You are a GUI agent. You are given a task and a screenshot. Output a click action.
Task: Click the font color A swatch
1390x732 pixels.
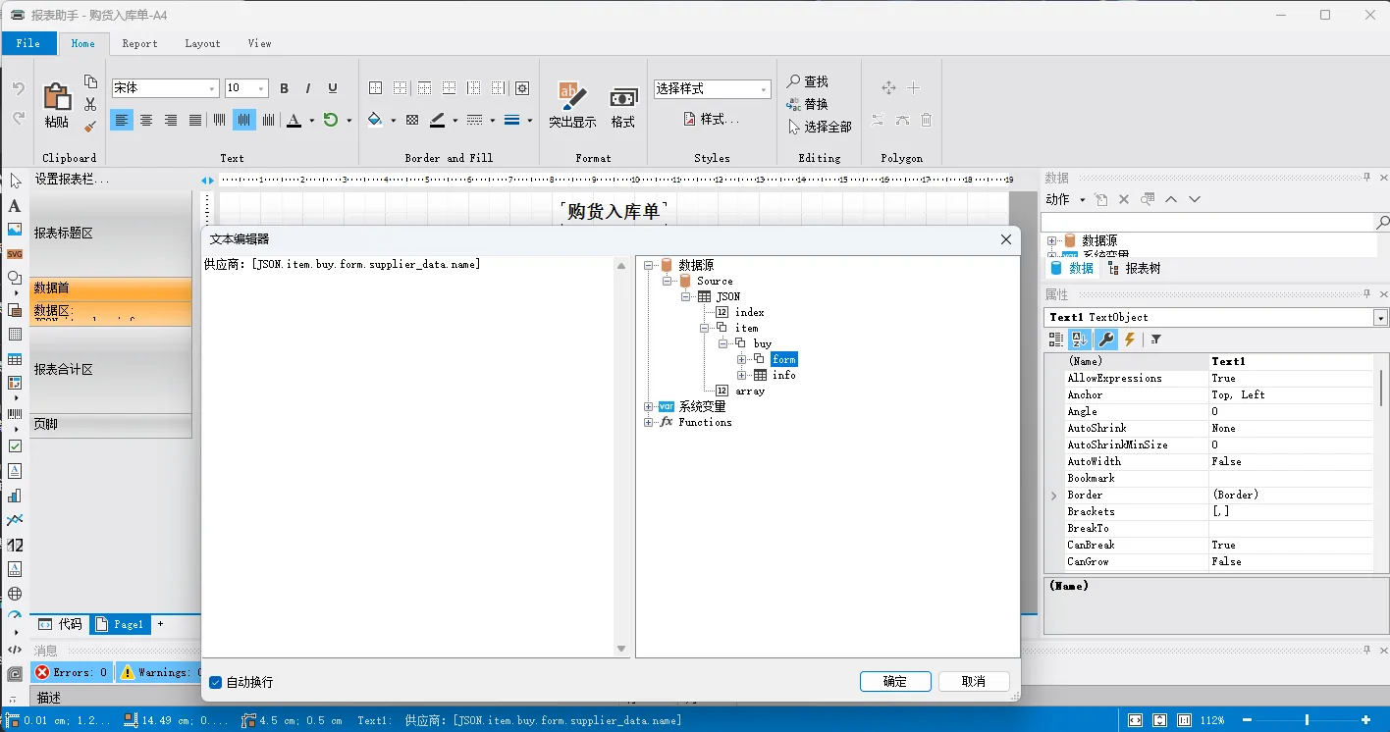click(294, 120)
